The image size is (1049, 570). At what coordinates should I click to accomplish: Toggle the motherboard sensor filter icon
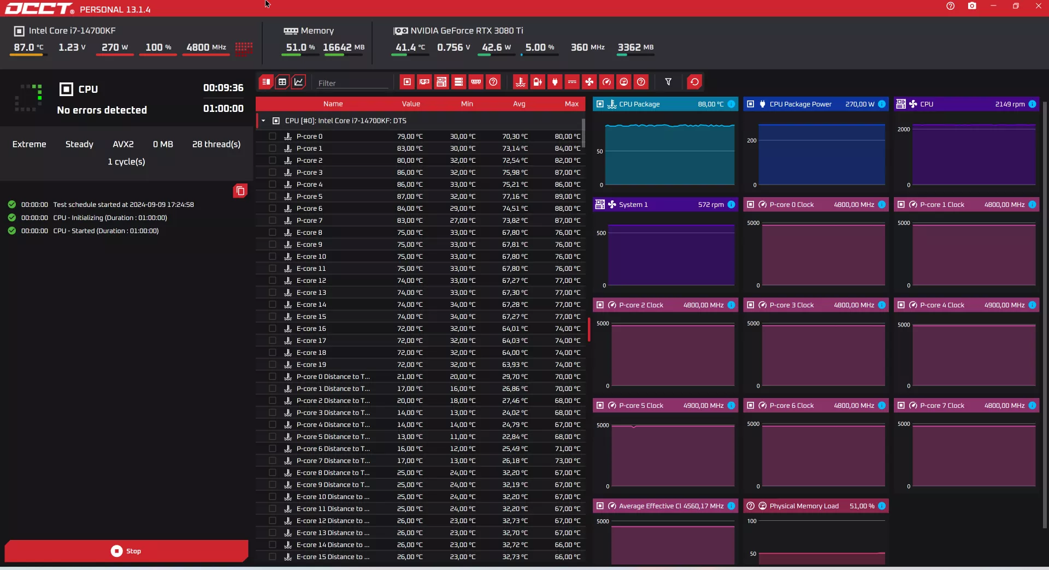441,82
